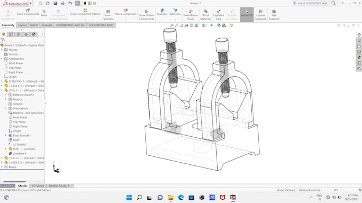
Task: Switch to the Evaluate tab
Action: [x=47, y=25]
